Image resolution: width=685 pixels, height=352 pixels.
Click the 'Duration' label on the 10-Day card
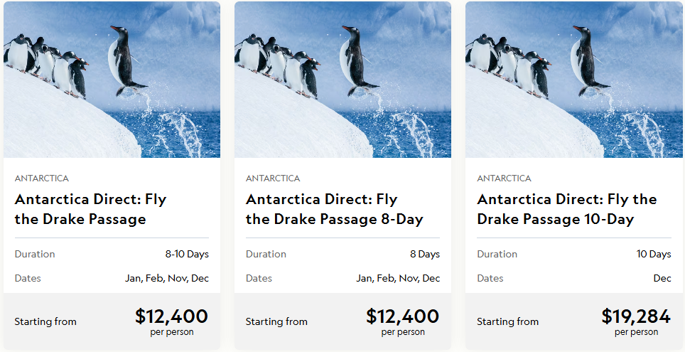pyautogui.click(x=497, y=254)
